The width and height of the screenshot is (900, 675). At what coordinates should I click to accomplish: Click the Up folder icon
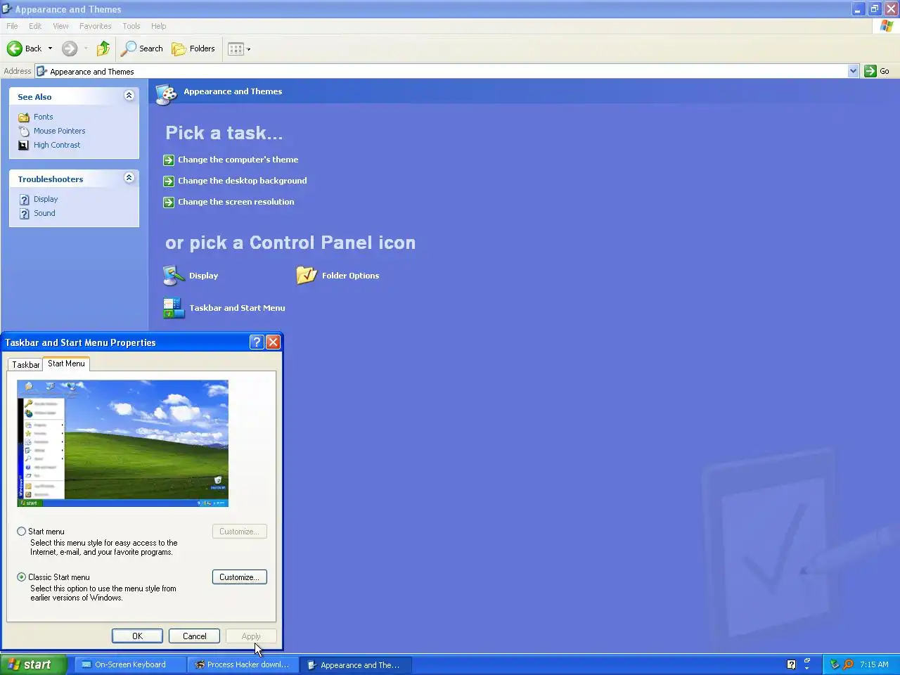click(103, 49)
